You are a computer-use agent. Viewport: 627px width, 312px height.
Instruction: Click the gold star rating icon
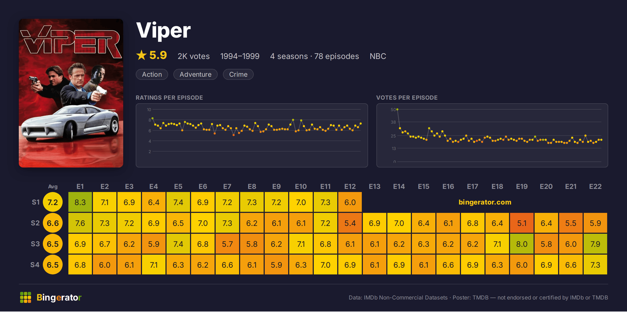141,55
